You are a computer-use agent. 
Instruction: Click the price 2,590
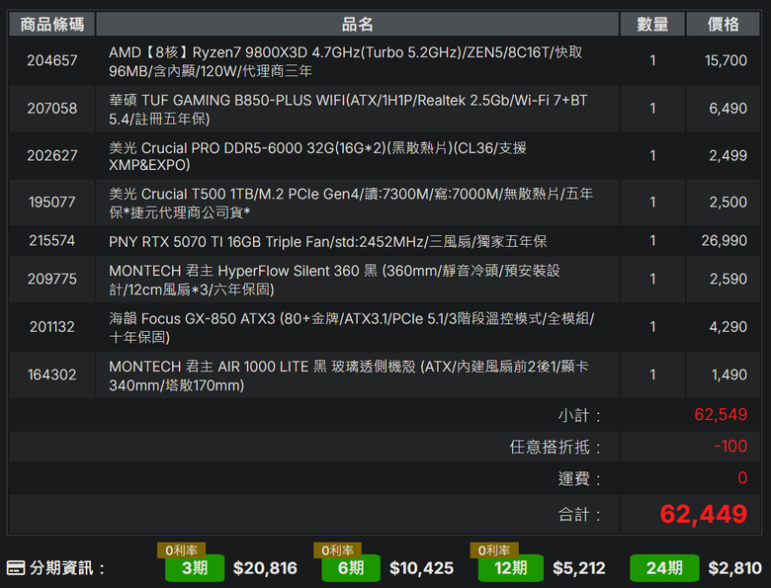(728, 279)
